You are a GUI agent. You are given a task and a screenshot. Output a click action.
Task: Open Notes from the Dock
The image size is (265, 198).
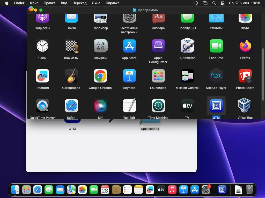(x=139, y=190)
